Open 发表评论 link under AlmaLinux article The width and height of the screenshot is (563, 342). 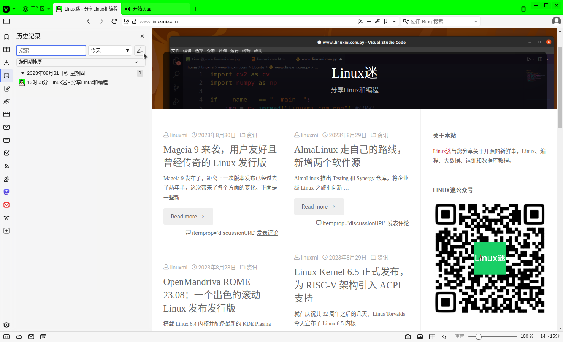pyautogui.click(x=398, y=223)
